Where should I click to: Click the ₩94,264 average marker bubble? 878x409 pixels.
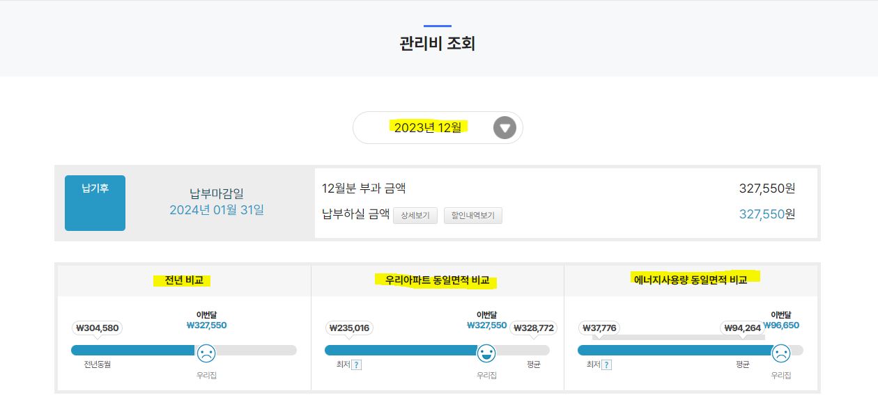[741, 327]
